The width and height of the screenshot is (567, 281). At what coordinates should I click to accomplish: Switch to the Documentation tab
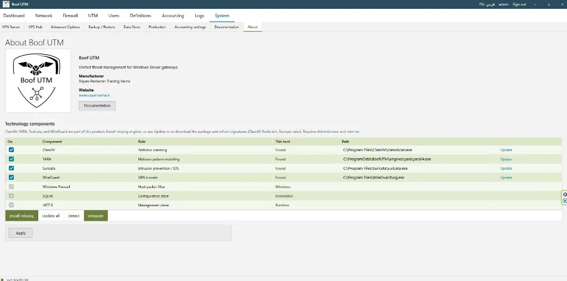(x=226, y=27)
